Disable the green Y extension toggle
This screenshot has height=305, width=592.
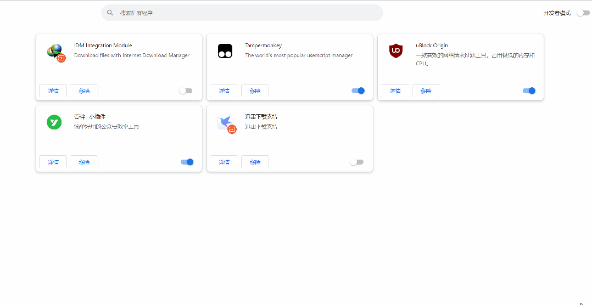click(187, 162)
